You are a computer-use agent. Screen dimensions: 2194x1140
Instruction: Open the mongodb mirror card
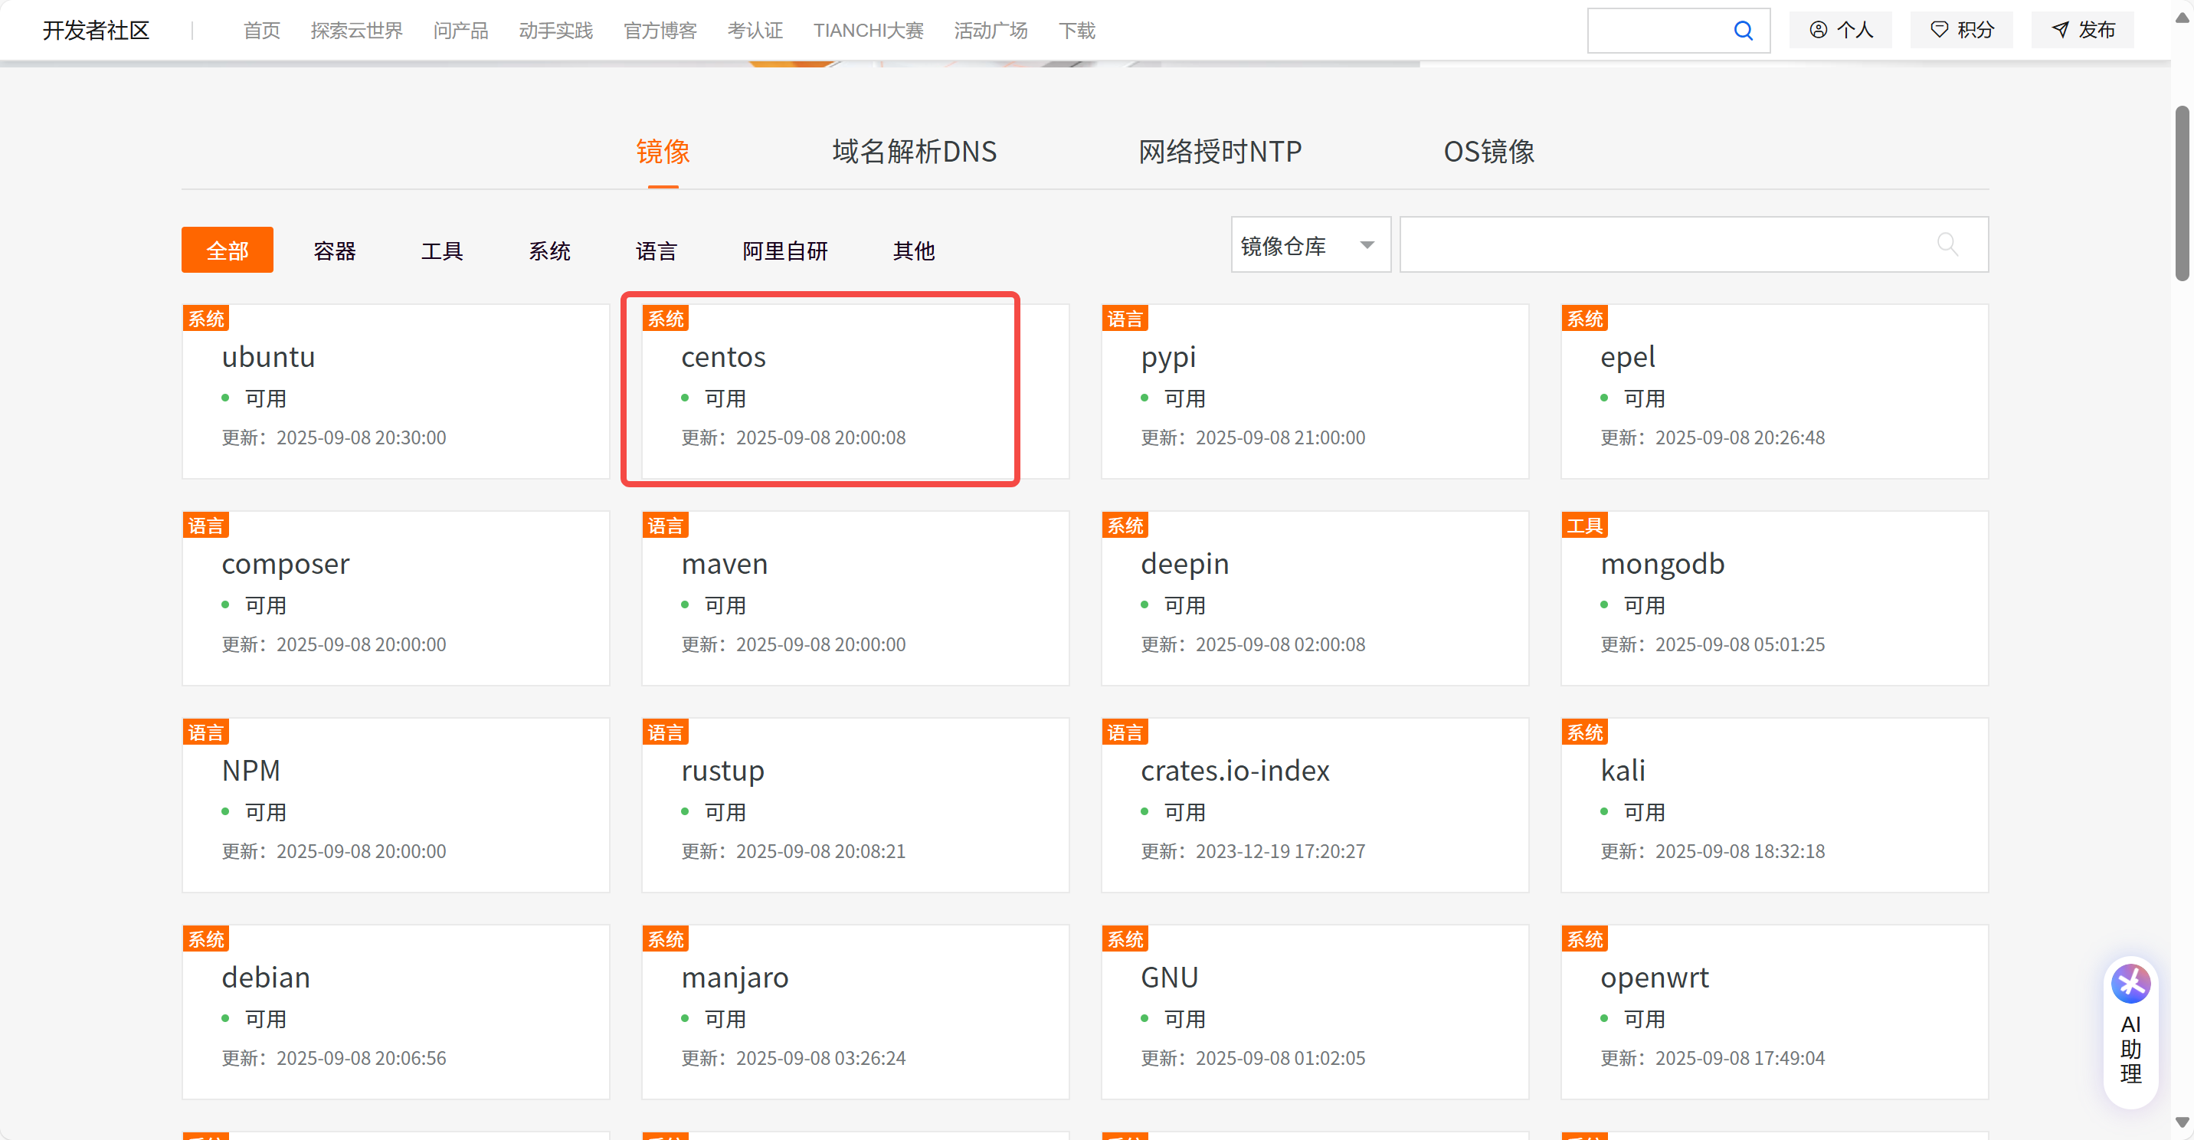1775,598
